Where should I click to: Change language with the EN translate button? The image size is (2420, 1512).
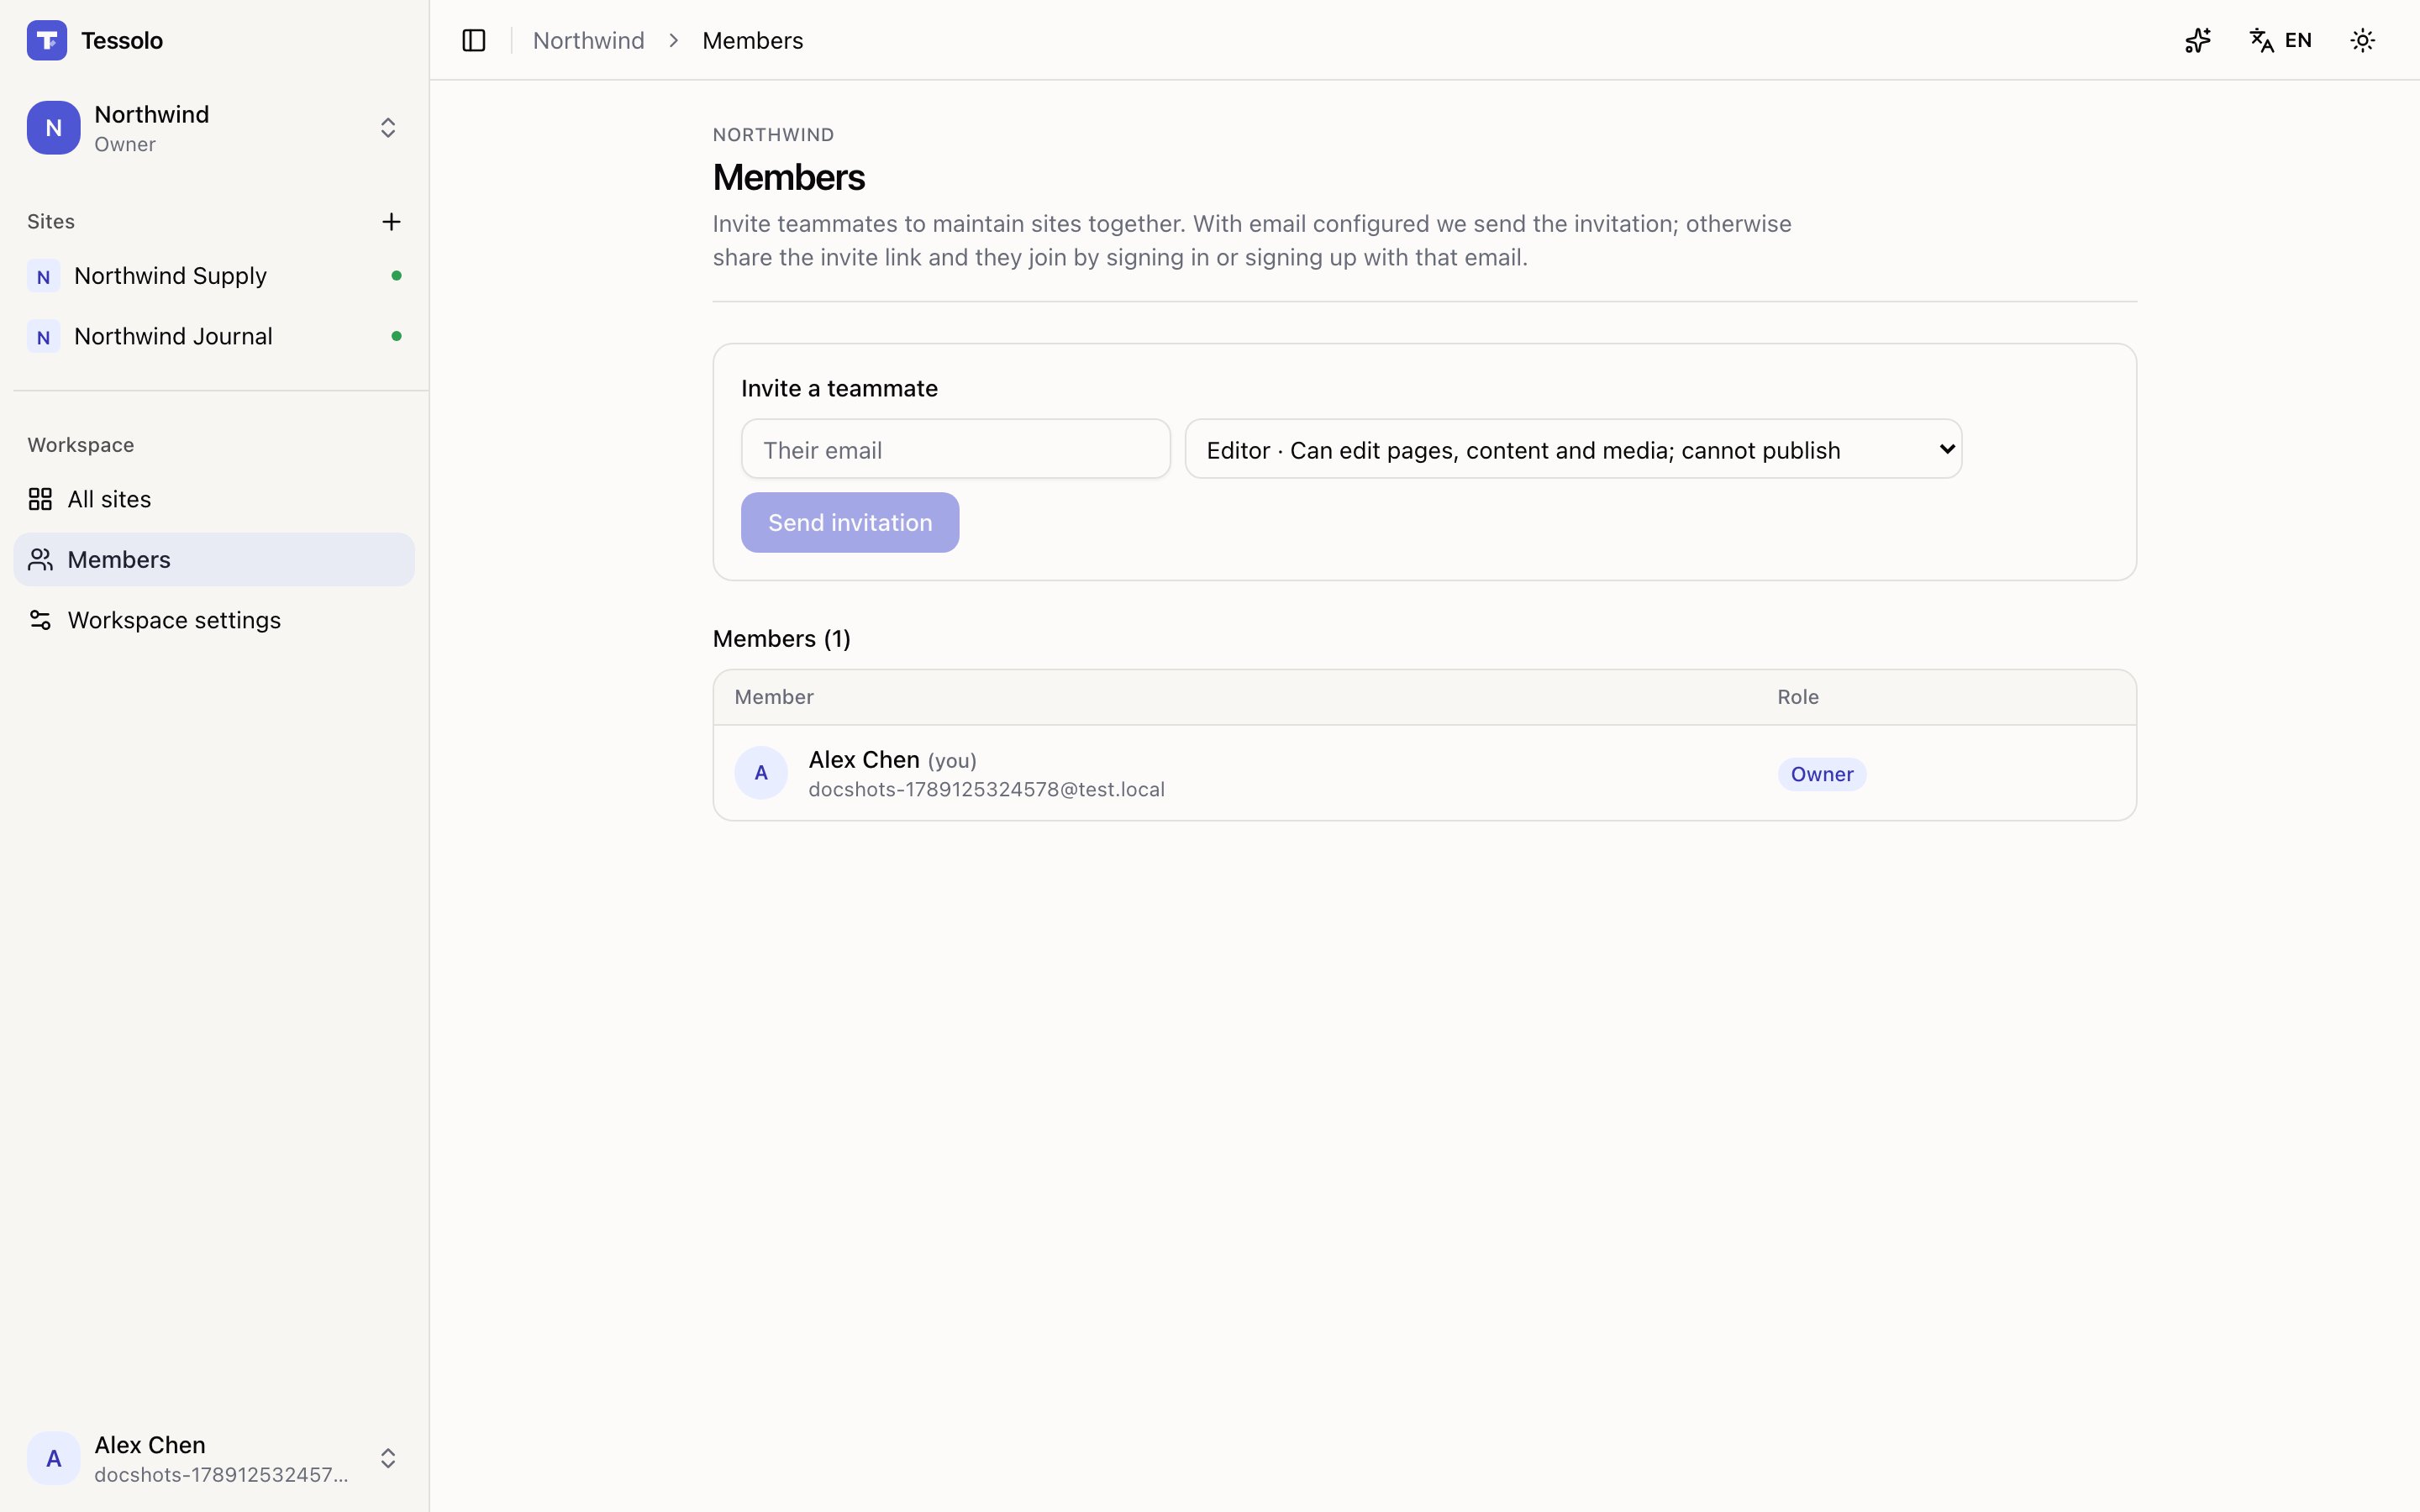pos(2280,40)
